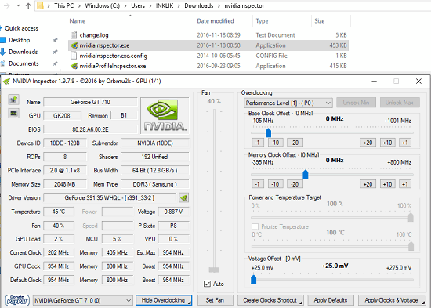Screen dimensions: 431x308
Task: Click the Base Clock Offset slider handle
Action: (x=268, y=132)
